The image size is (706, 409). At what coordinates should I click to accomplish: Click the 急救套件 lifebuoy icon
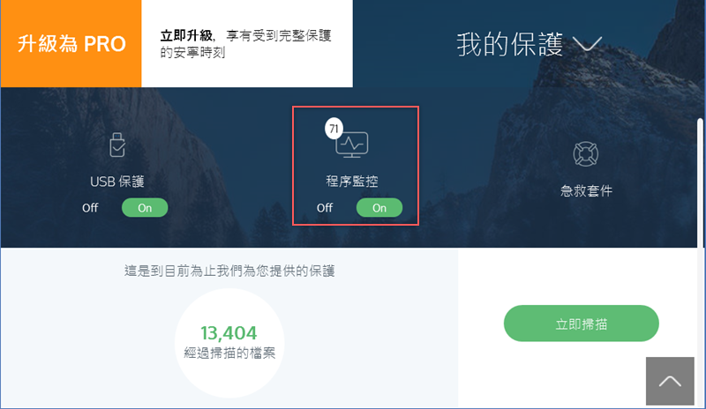coord(585,154)
